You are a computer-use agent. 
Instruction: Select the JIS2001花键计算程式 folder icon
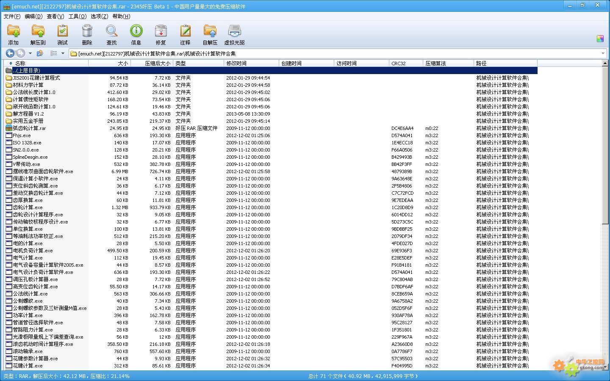pos(9,78)
